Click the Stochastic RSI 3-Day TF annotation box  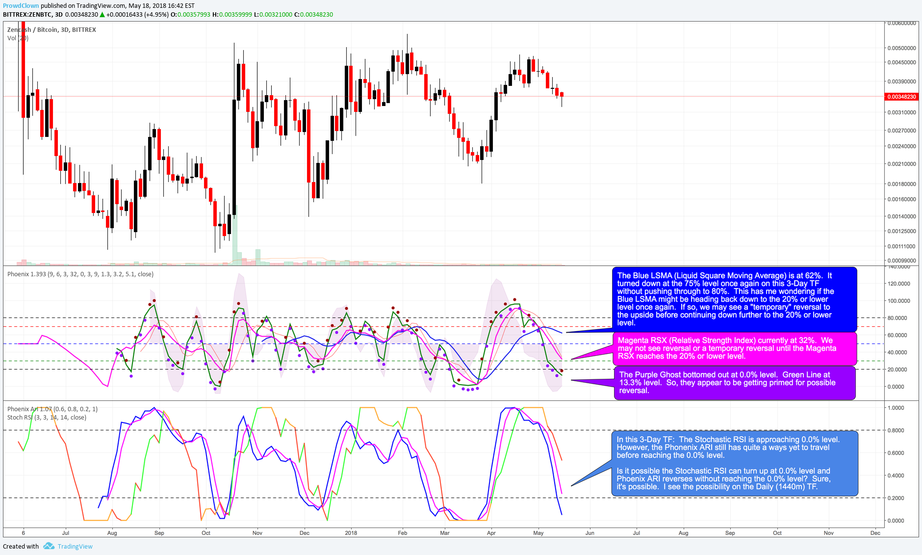734,463
